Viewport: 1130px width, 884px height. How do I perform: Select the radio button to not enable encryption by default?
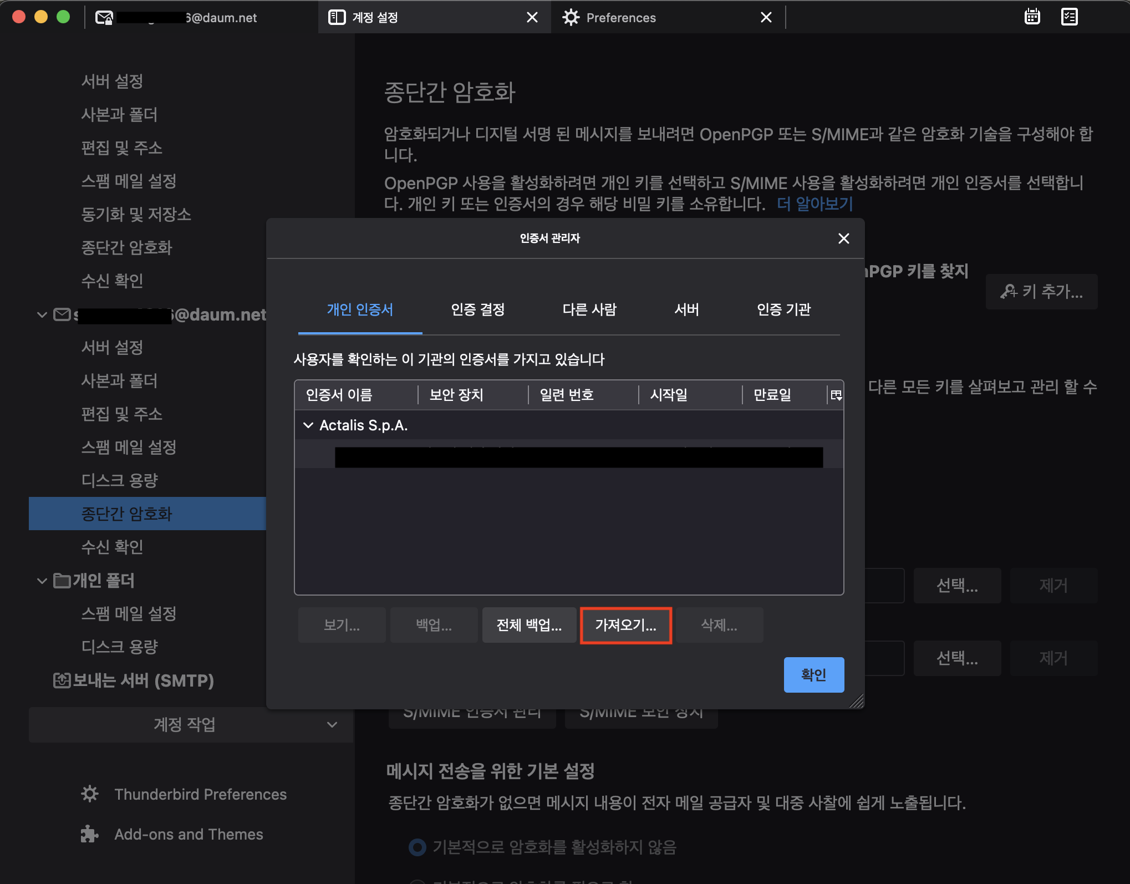tap(417, 847)
